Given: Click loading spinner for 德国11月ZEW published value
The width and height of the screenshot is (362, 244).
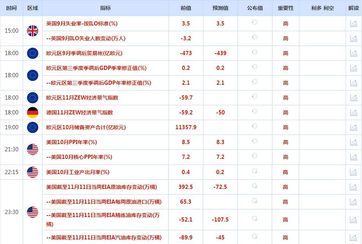Looking at the screenshot, I should (x=255, y=111).
